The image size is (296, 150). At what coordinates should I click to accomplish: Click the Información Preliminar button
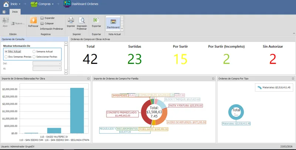coord(51,29)
